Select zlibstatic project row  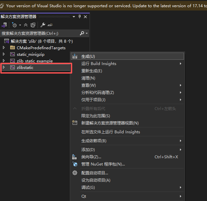[36, 67]
